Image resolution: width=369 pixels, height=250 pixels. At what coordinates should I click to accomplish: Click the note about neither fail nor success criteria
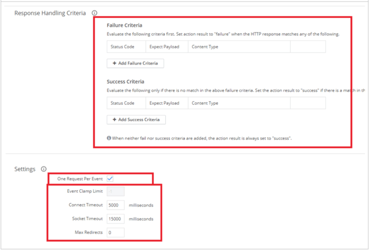pyautogui.click(x=202, y=138)
